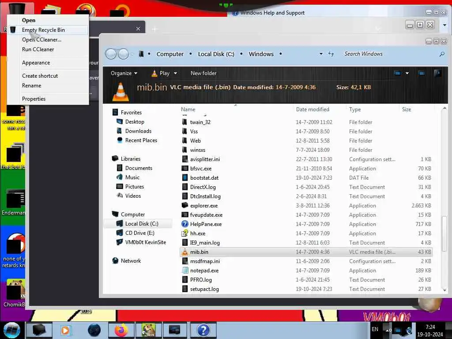Click the VLC cone icon beside Play

154,73
